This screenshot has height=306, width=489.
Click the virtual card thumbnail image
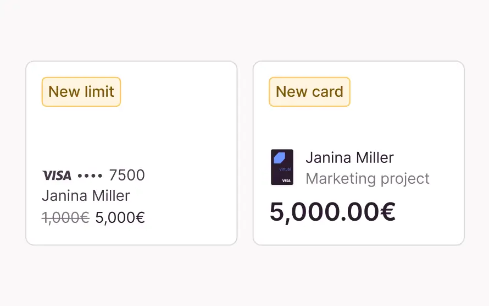282,167
